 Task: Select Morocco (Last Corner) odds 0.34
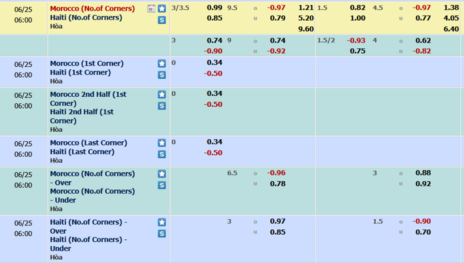click(214, 142)
